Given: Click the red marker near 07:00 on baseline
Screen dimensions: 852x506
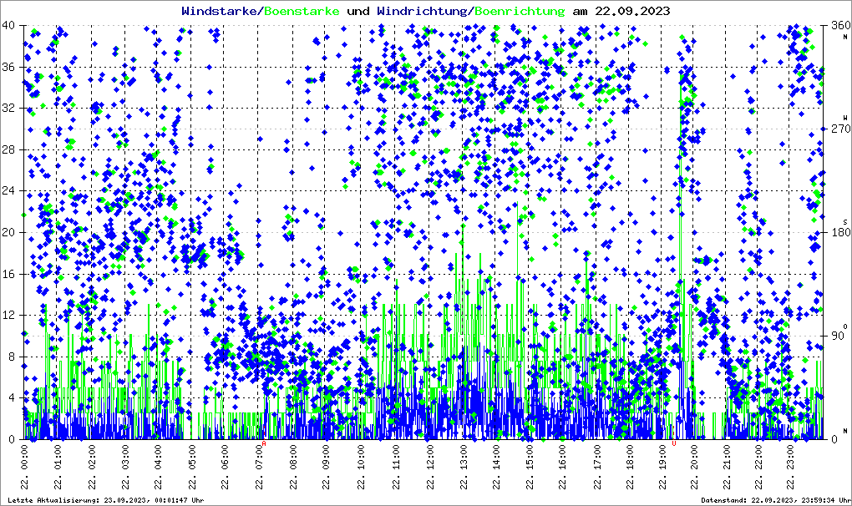Looking at the screenshot, I should pyautogui.click(x=265, y=444).
